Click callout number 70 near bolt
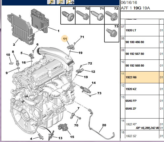 point(76,125)
